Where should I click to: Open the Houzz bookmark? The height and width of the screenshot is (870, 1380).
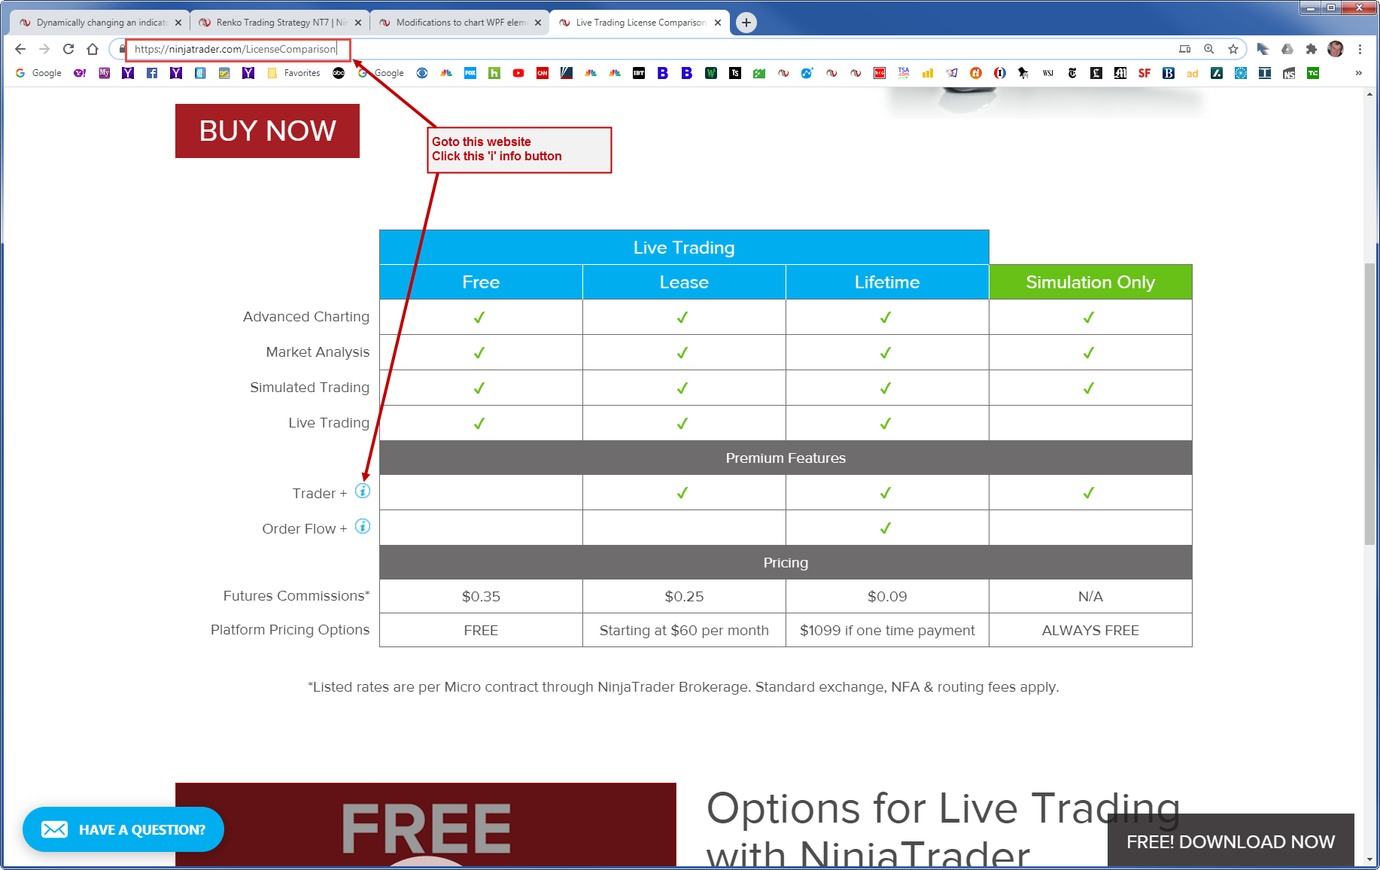click(494, 73)
